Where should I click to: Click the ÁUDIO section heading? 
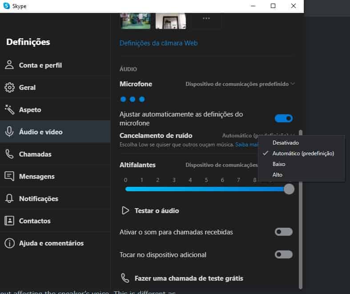click(x=128, y=69)
